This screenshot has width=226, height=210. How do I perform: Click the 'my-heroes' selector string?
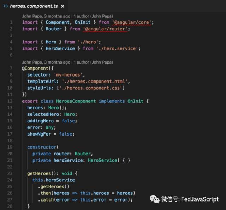tap(68, 75)
